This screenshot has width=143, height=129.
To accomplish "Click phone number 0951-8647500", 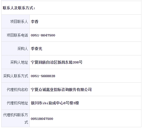I will pyautogui.click(x=43, y=35).
